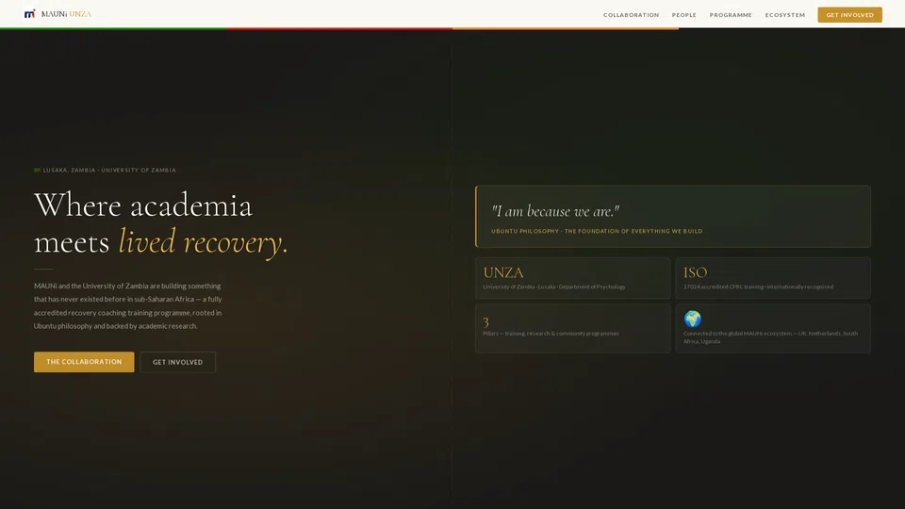Go to the People nav section
905x509 pixels.
pyautogui.click(x=684, y=15)
